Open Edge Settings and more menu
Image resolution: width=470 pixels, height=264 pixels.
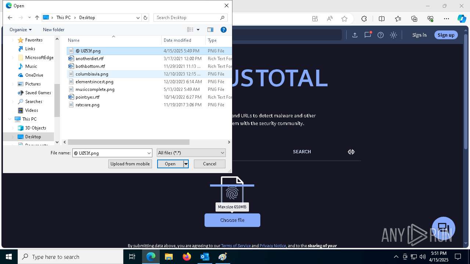(x=446, y=19)
